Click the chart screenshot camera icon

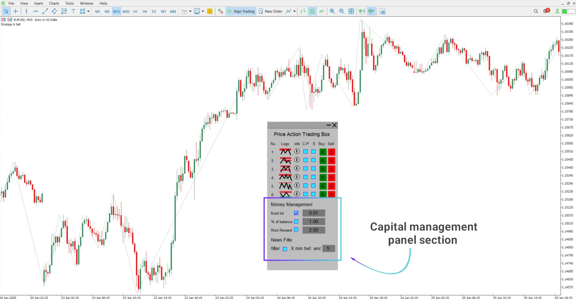pyautogui.click(x=382, y=11)
